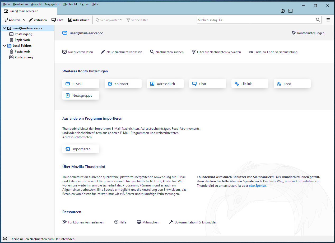
Task: Collapse the Local Folders tree
Action: pos(4,46)
